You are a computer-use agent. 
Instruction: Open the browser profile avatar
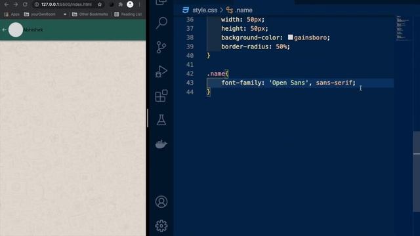tap(130, 5)
